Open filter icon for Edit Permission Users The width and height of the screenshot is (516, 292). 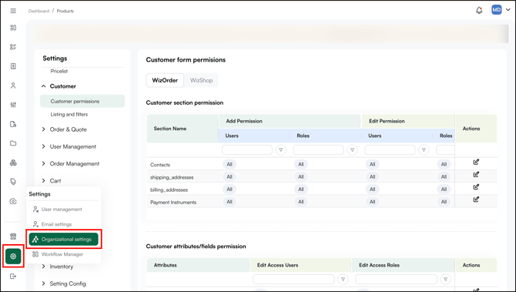(424, 149)
